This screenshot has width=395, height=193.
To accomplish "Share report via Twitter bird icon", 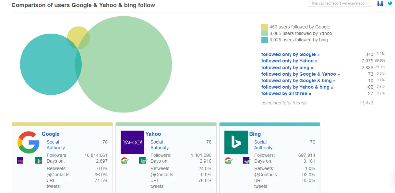I will pyautogui.click(x=390, y=4).
